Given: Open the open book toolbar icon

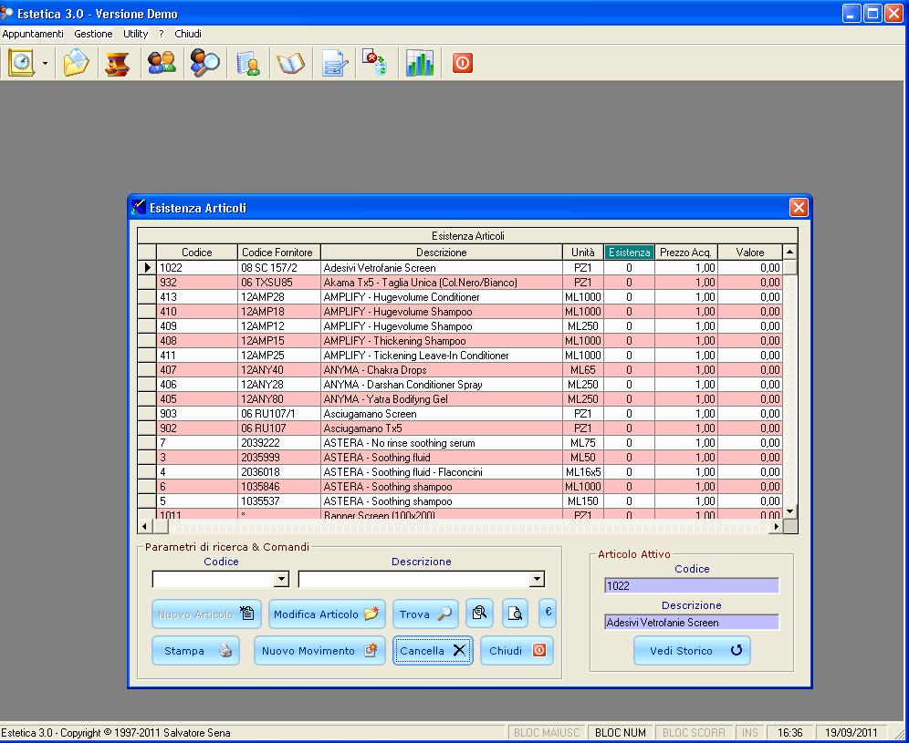Looking at the screenshot, I should 290,63.
